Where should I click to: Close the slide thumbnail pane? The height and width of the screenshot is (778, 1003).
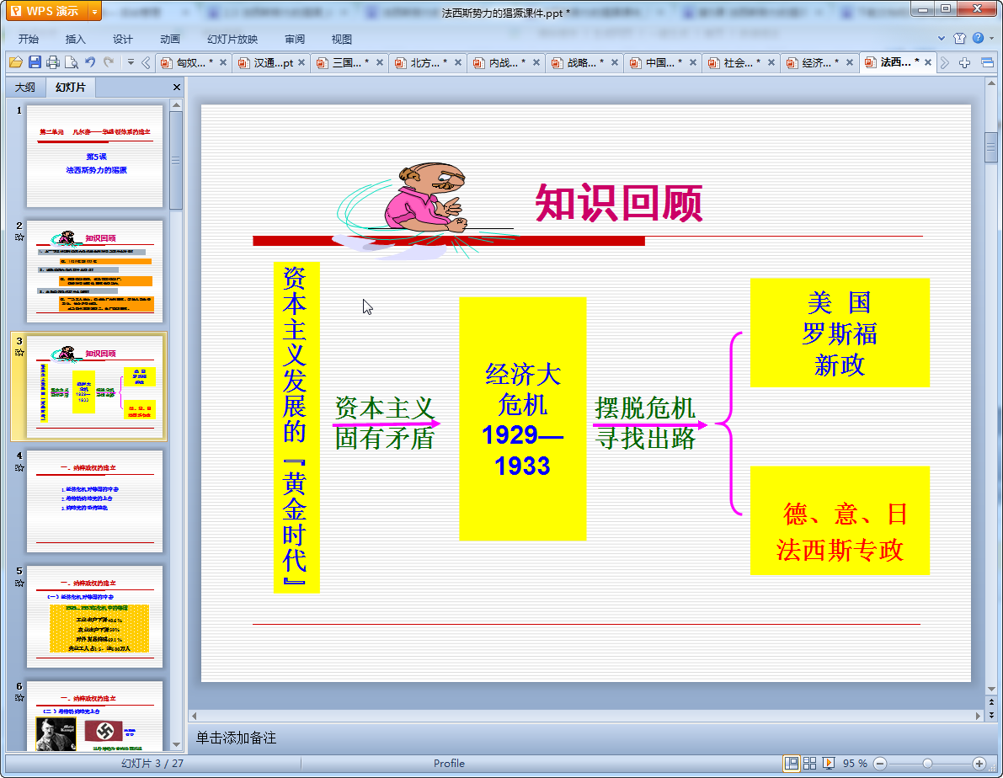177,87
